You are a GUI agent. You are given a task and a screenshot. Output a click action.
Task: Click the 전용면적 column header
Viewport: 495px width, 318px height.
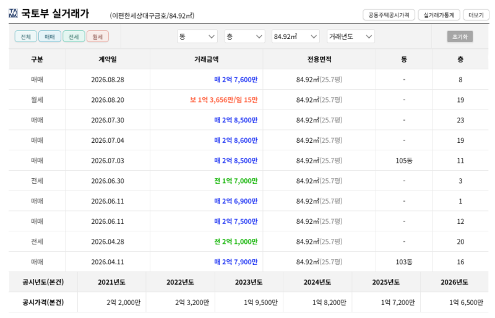coord(319,59)
